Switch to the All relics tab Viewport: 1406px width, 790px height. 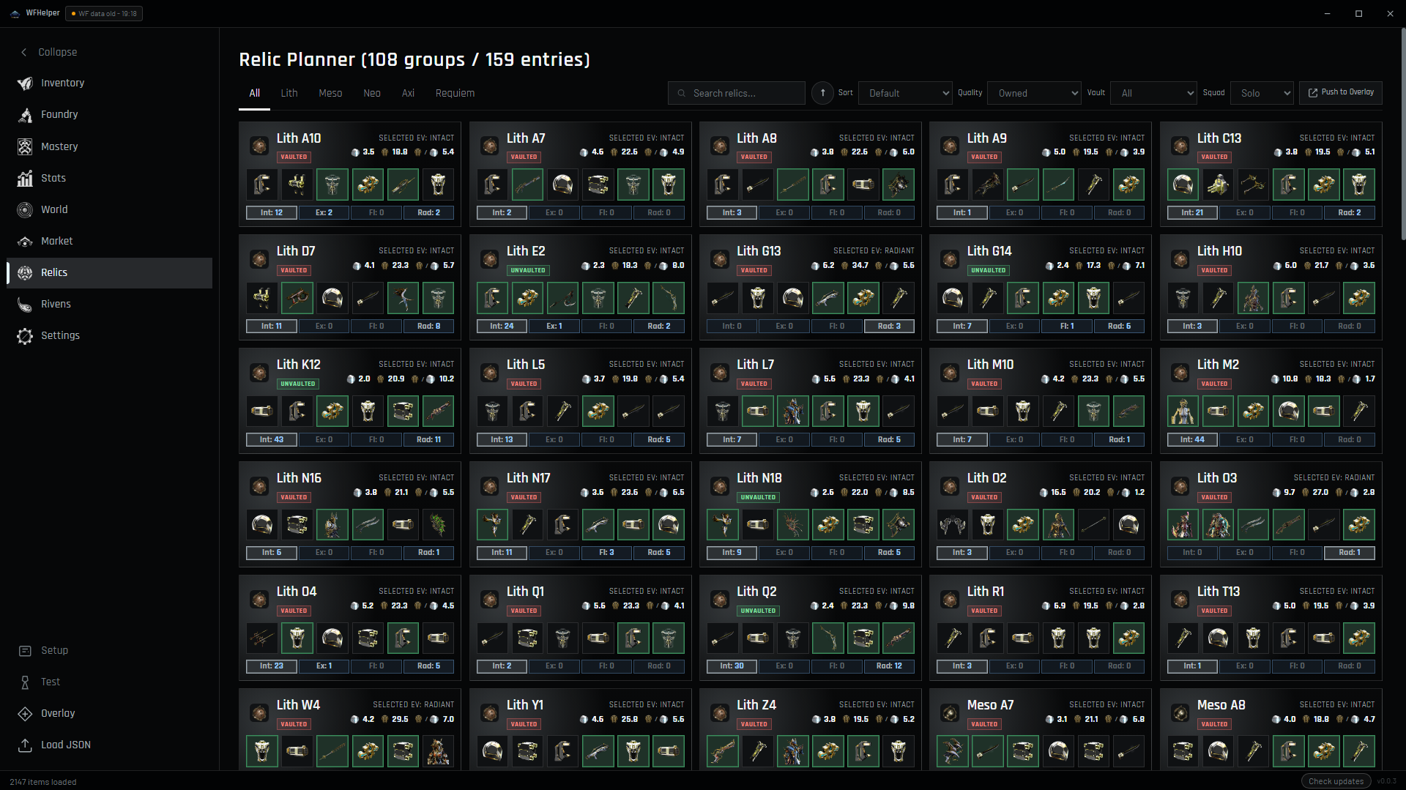[254, 94]
